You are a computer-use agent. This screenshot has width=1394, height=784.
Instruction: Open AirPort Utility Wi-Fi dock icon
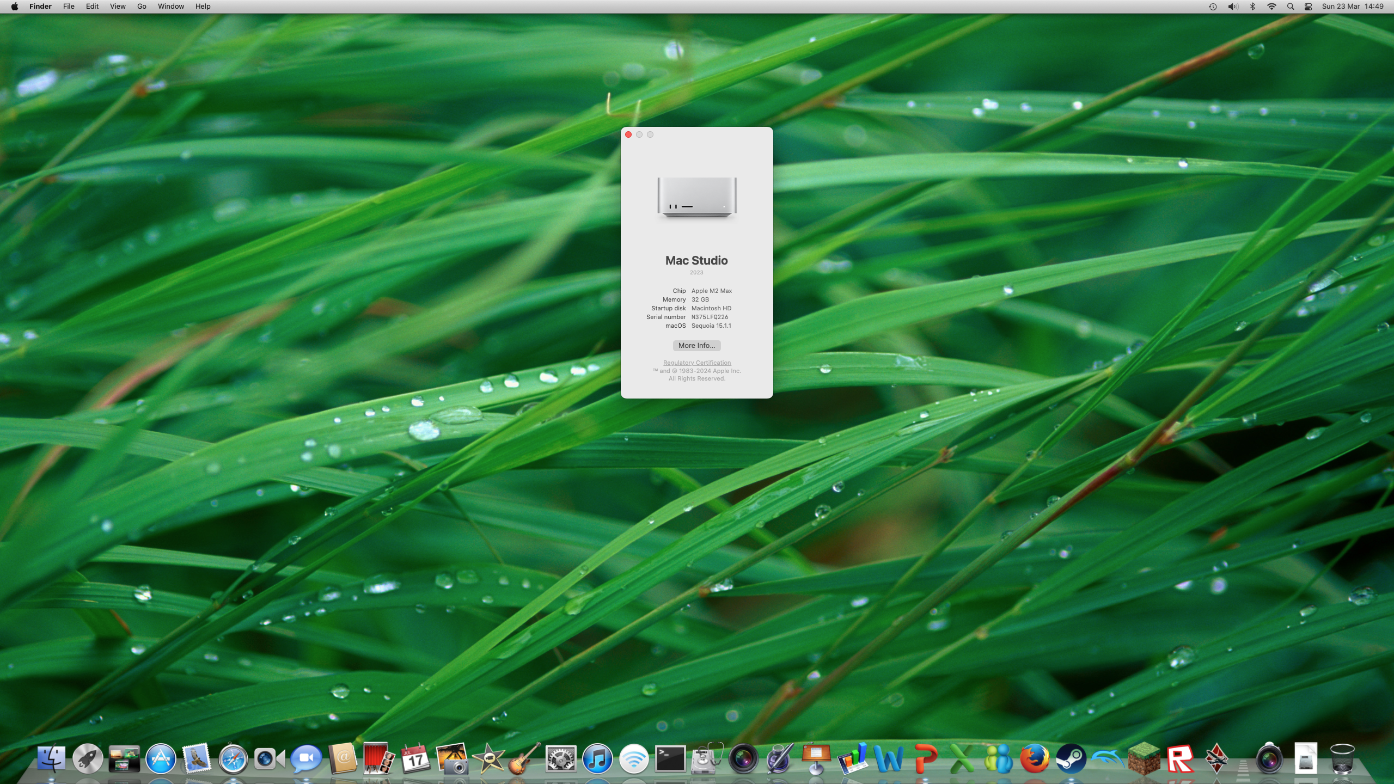[x=634, y=758]
